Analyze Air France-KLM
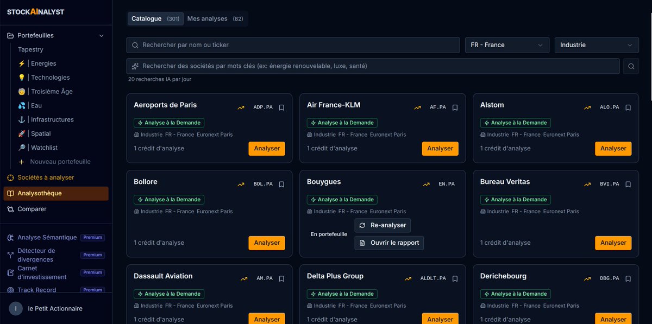The image size is (652, 324). pyautogui.click(x=440, y=149)
